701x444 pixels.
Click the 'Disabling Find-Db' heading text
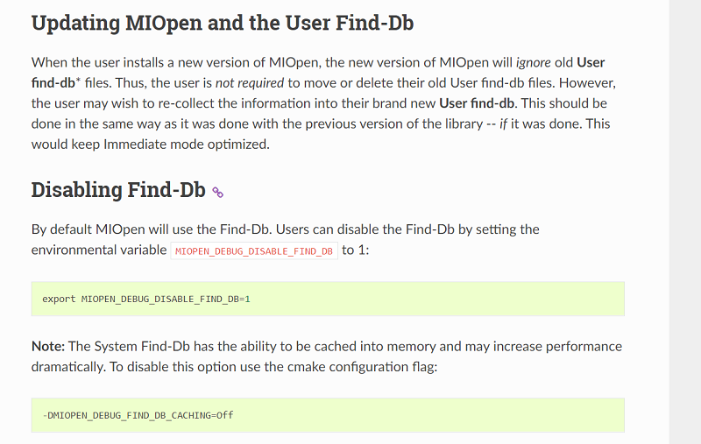pyautogui.click(x=118, y=190)
